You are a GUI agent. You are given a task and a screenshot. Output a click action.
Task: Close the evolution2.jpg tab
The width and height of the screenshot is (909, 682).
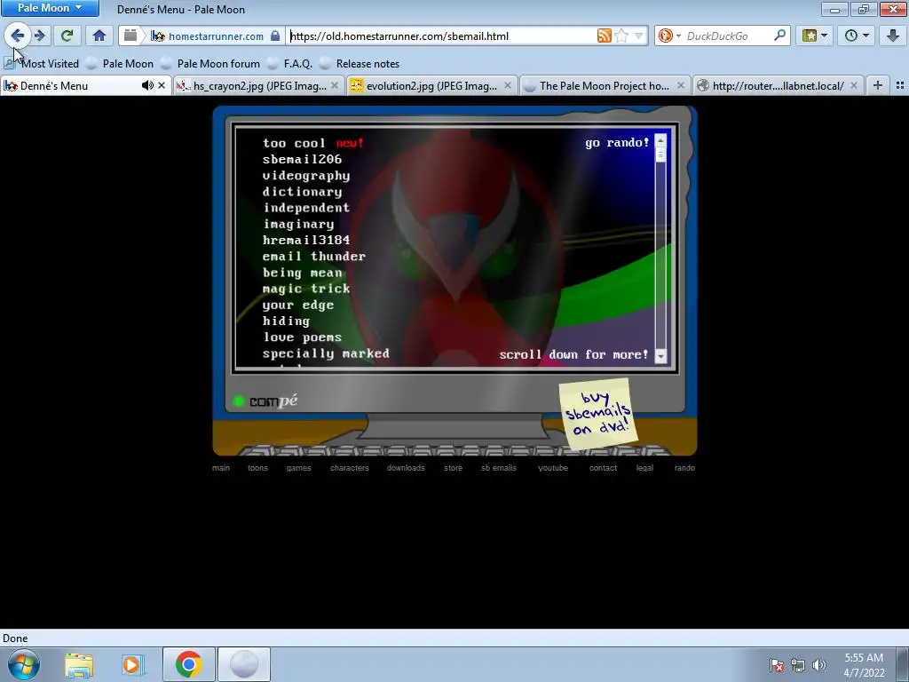point(508,86)
